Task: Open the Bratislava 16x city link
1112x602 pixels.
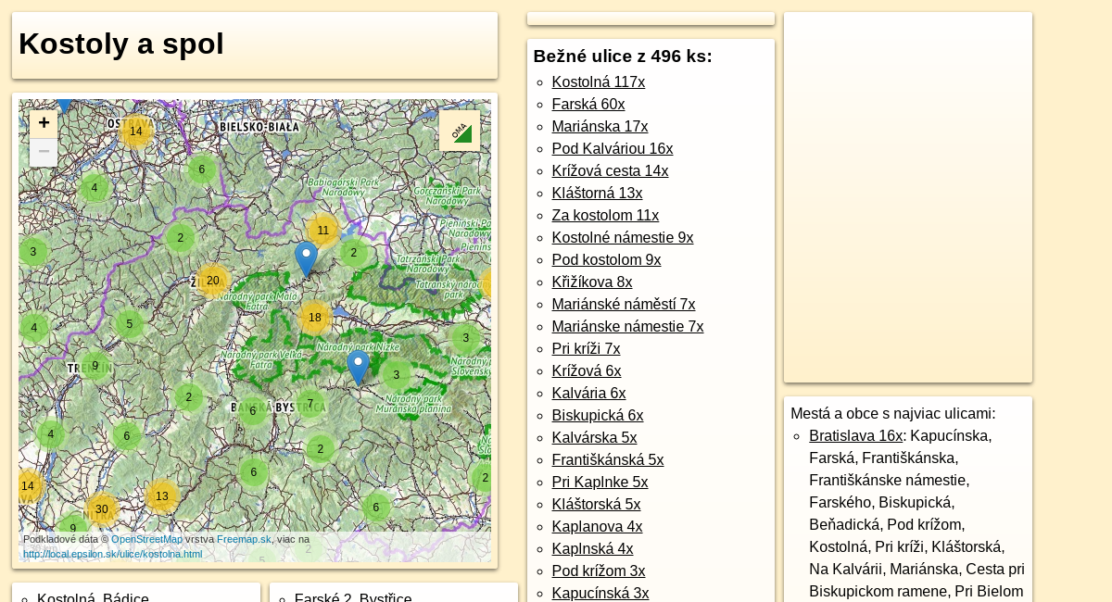Action: [855, 435]
